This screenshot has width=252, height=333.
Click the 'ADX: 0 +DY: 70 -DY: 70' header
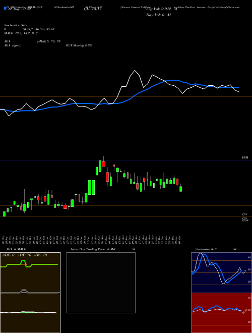(24, 255)
